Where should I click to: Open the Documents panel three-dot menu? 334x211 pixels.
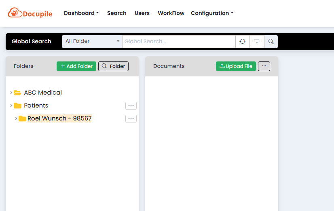click(x=264, y=66)
